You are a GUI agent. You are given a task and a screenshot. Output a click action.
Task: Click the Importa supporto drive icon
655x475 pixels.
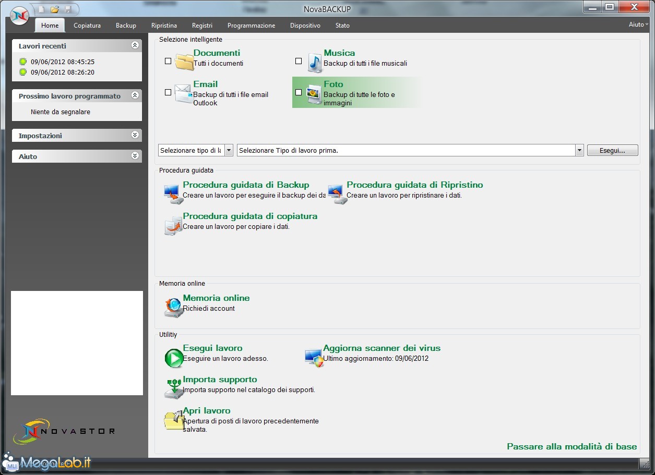[173, 389]
